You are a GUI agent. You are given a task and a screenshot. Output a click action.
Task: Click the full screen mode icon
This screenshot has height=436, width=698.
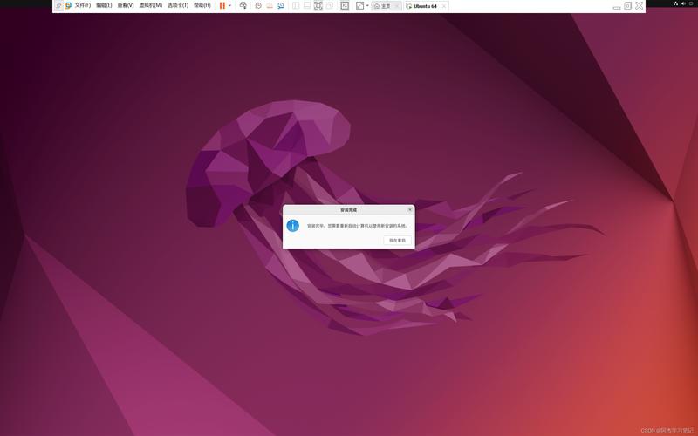(318, 6)
